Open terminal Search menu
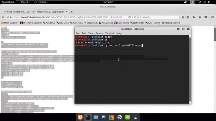Image resolution: width=216 pixels, height=121 pixels. pyautogui.click(x=99, y=33)
